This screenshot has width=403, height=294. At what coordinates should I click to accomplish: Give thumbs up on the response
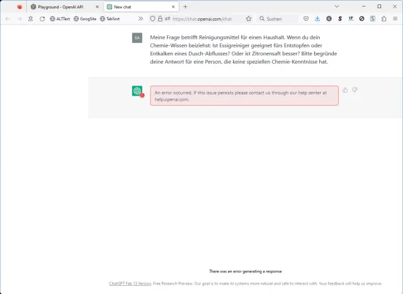click(345, 90)
